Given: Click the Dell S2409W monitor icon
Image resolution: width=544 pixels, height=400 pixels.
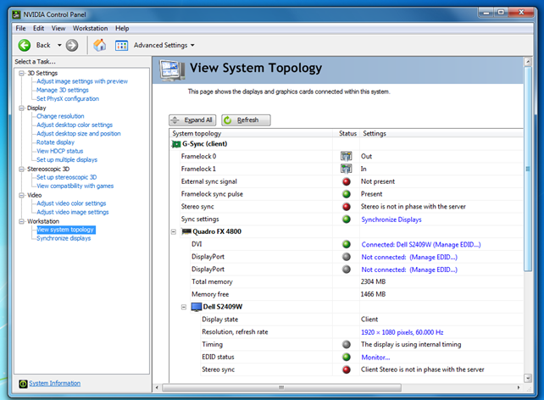Looking at the screenshot, I should (x=194, y=307).
